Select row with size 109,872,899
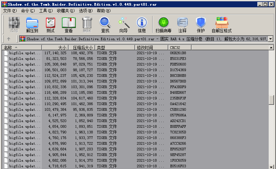This screenshot has height=169, width=276. [x=135, y=81]
